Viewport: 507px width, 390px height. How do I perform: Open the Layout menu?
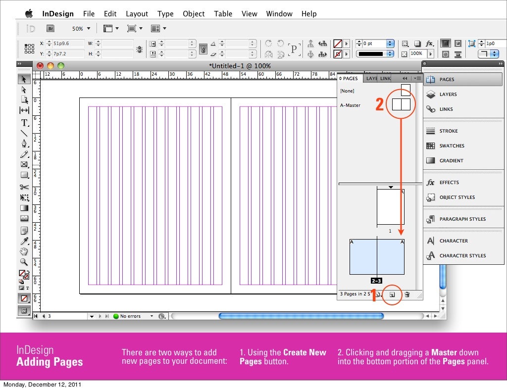[137, 13]
